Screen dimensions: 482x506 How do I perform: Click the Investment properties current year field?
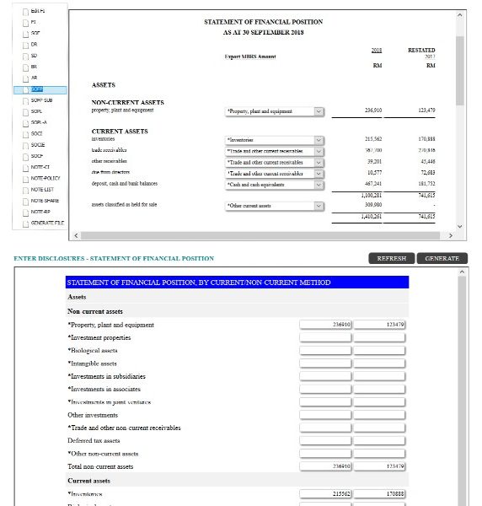tap(325, 337)
